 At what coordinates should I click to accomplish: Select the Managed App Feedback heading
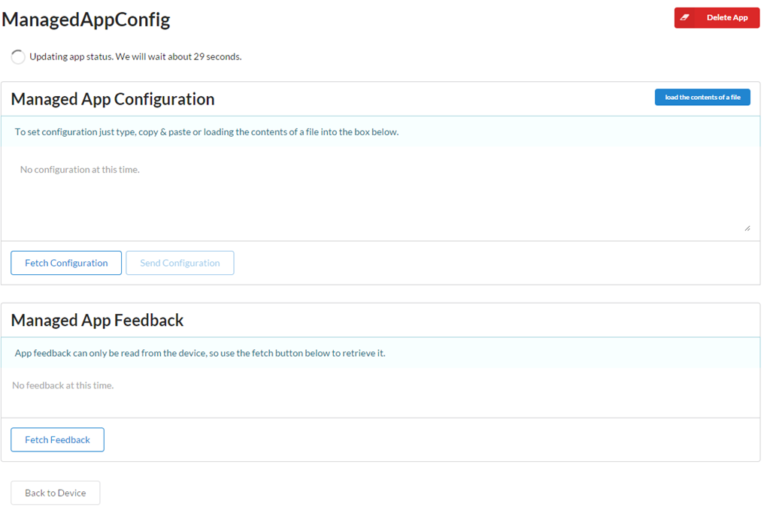coord(97,320)
